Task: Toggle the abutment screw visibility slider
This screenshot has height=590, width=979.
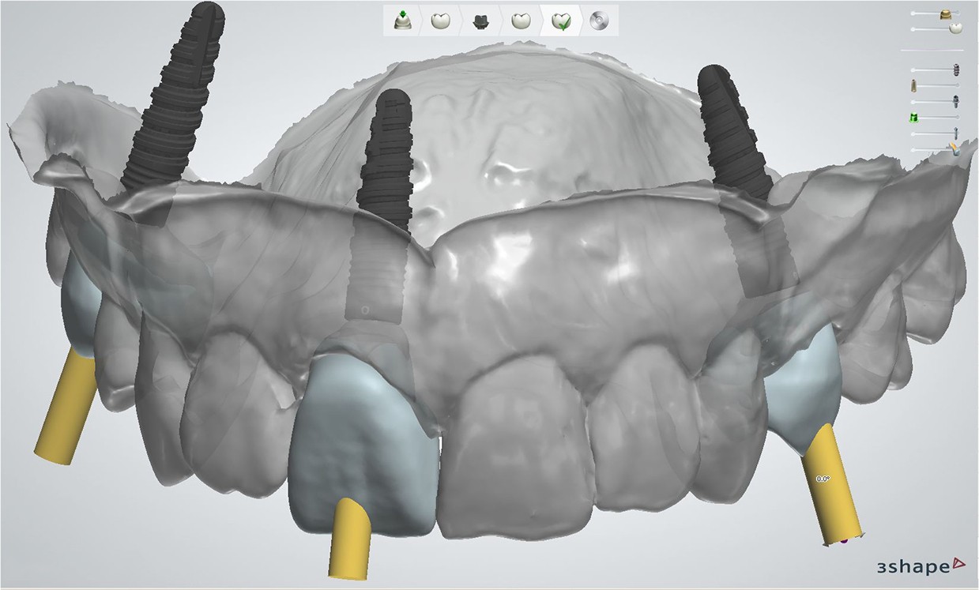Action: click(x=955, y=101)
